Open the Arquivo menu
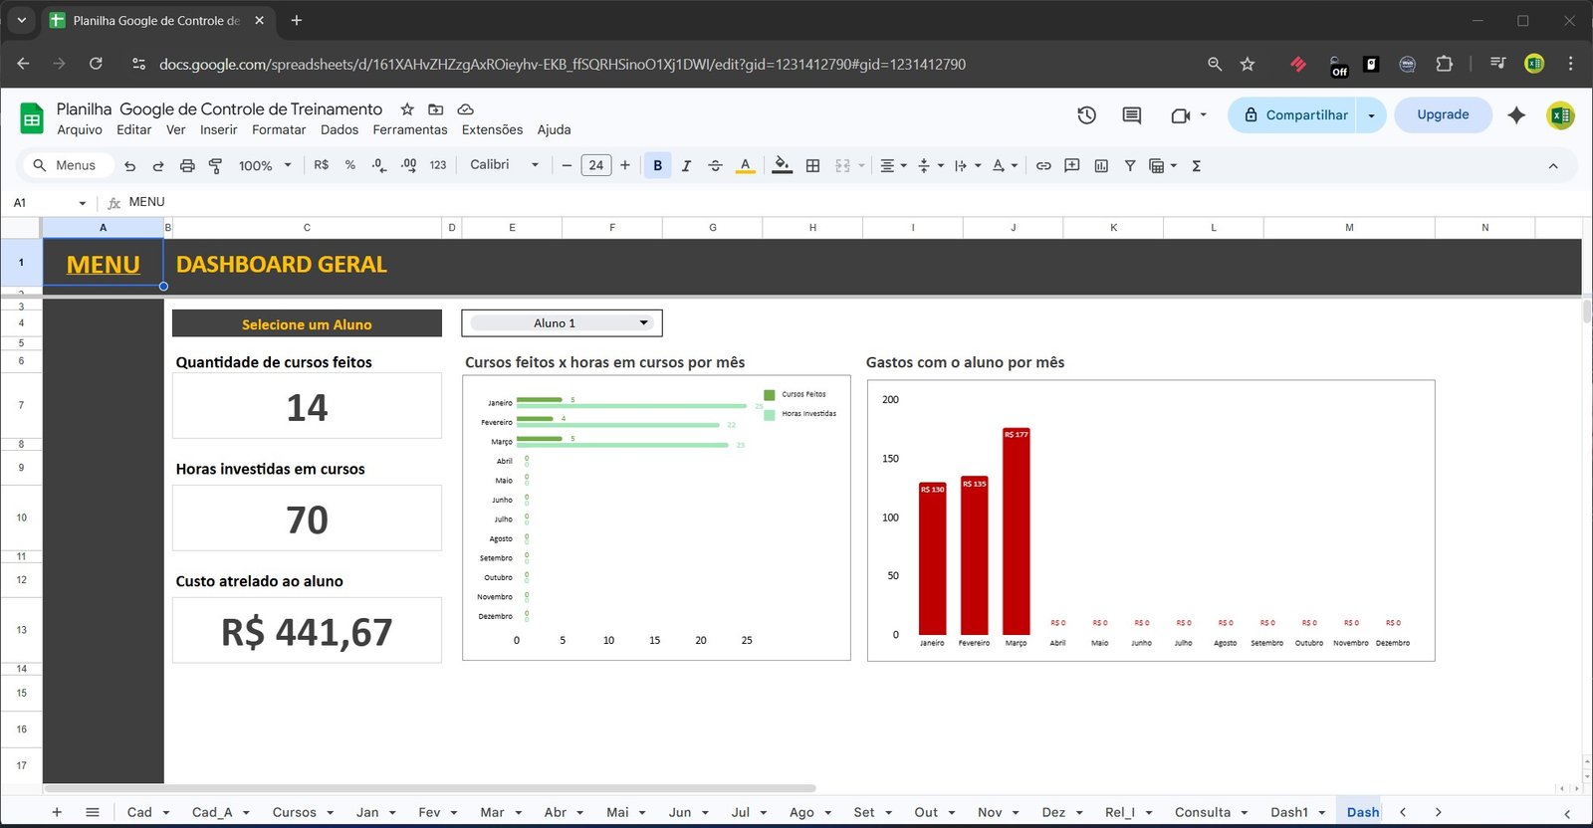The width and height of the screenshot is (1593, 828). tap(80, 129)
